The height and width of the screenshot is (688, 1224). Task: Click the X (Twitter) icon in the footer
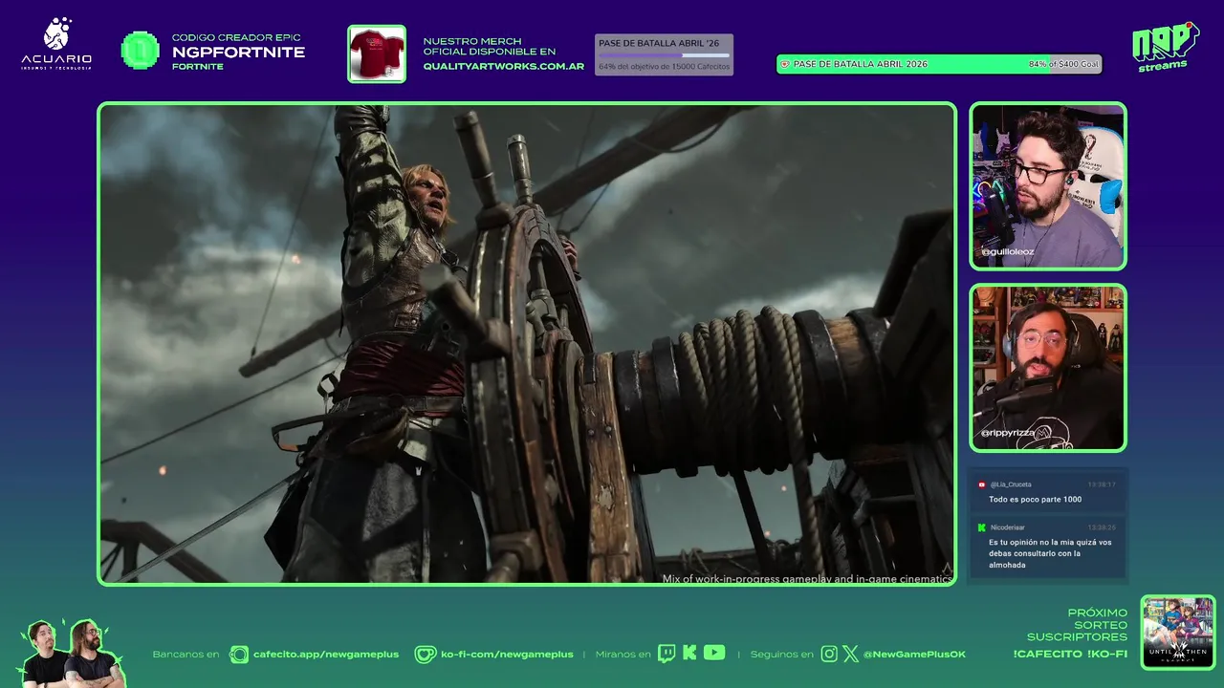coord(850,655)
